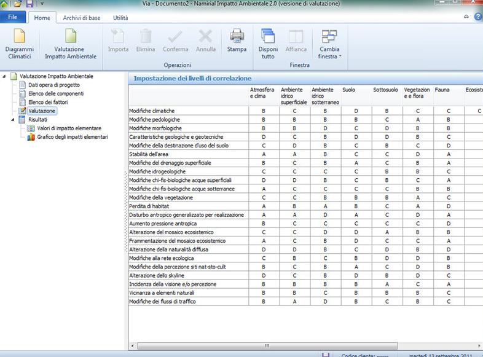Viewport: 483px width, 357px height.
Task: Switch to the Archivi di base tab
Action: 82,18
